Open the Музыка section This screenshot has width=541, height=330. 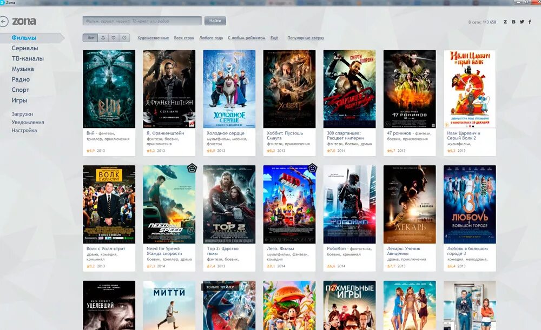(x=23, y=69)
